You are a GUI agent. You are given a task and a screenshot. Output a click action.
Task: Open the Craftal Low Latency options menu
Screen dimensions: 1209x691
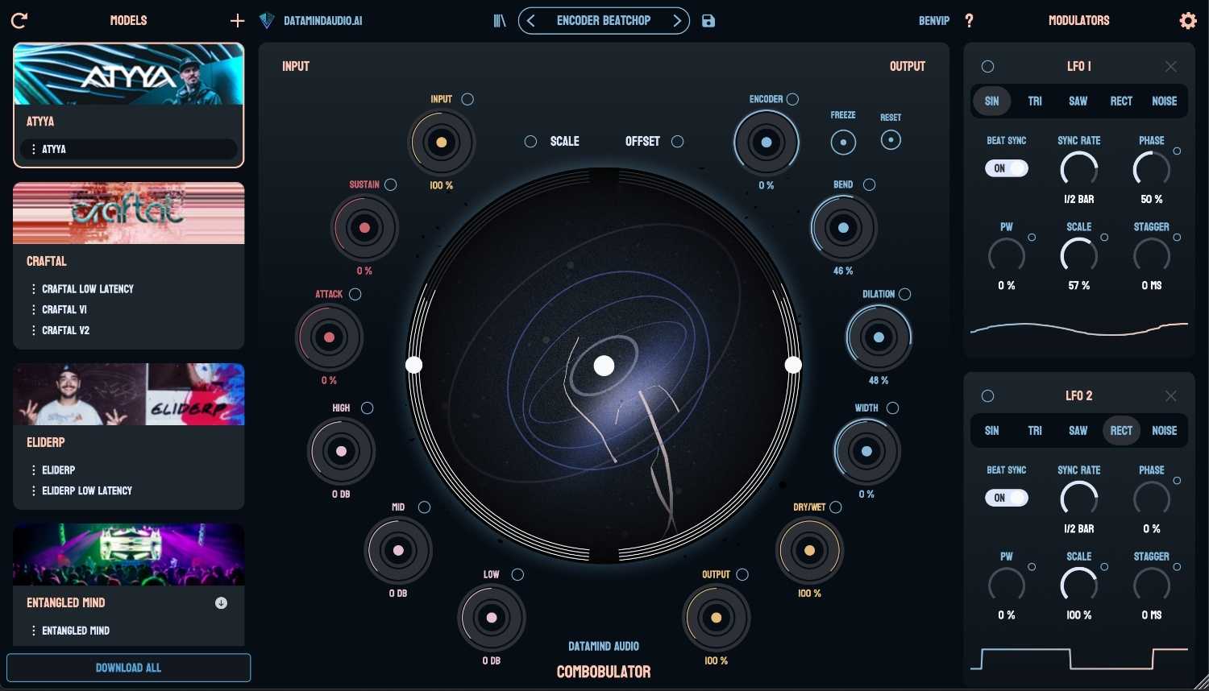[x=33, y=289]
